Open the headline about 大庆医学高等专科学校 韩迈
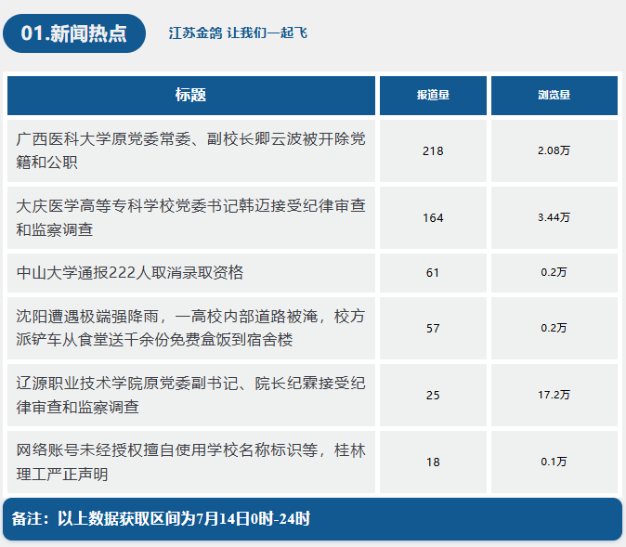 click(190, 217)
